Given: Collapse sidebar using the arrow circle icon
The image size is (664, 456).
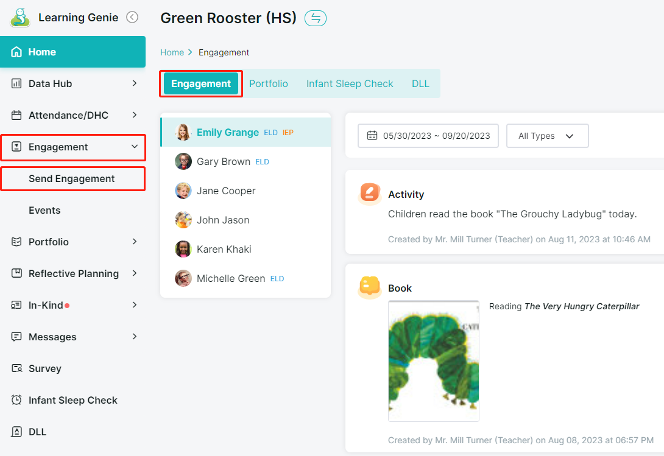Looking at the screenshot, I should click(x=132, y=18).
